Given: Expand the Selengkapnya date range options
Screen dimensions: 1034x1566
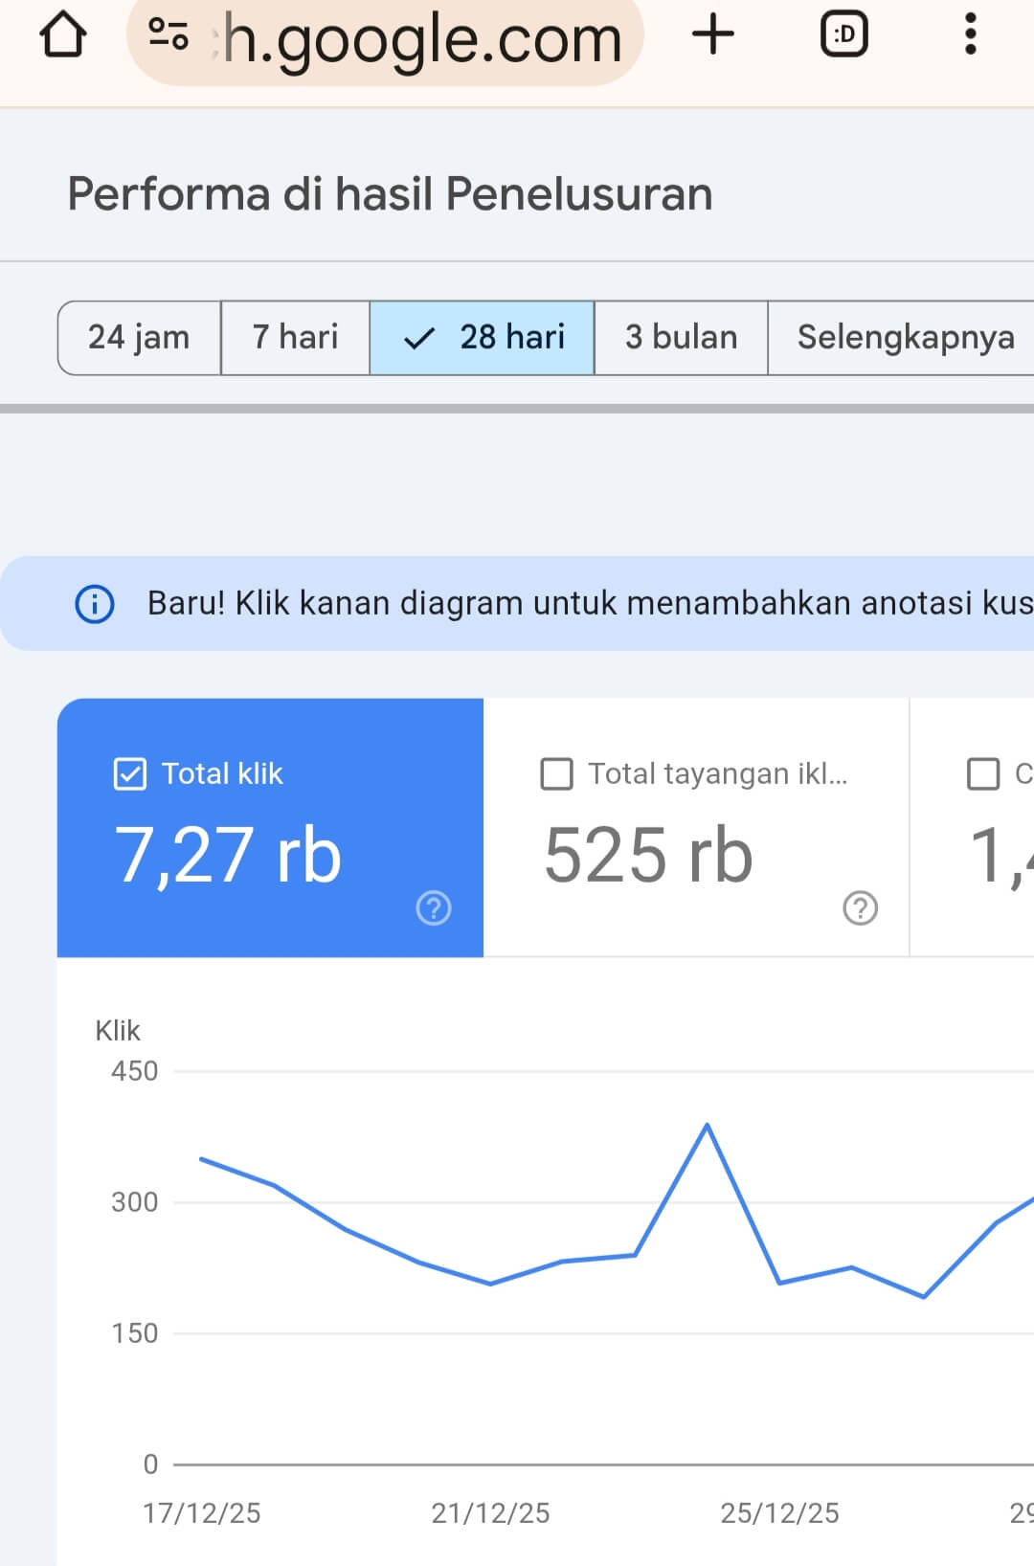Looking at the screenshot, I should click(905, 338).
